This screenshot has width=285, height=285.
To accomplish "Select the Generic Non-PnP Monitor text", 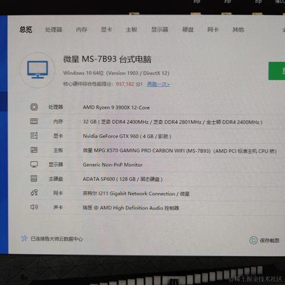I will [x=112, y=164].
